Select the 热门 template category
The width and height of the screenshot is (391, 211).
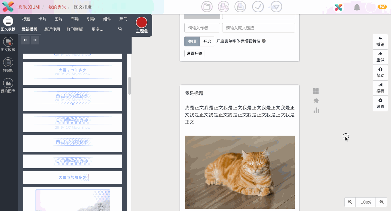tap(124, 19)
